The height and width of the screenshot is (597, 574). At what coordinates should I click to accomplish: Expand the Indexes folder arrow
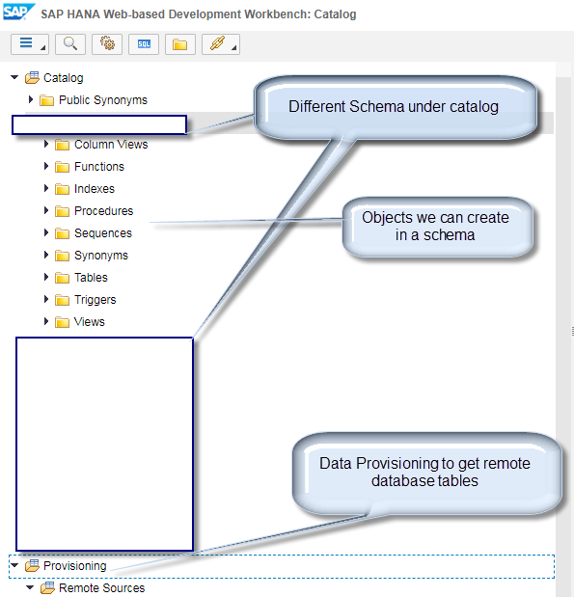pyautogui.click(x=46, y=188)
